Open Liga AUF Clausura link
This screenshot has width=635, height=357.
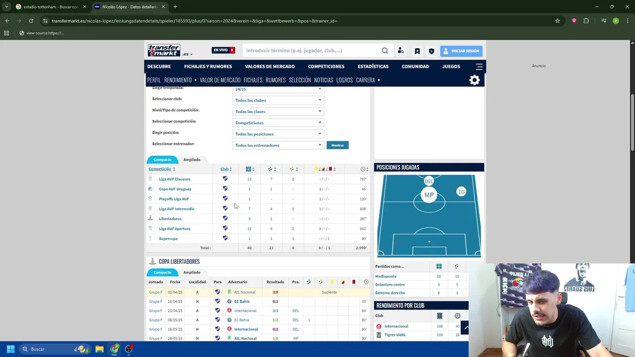pos(175,179)
